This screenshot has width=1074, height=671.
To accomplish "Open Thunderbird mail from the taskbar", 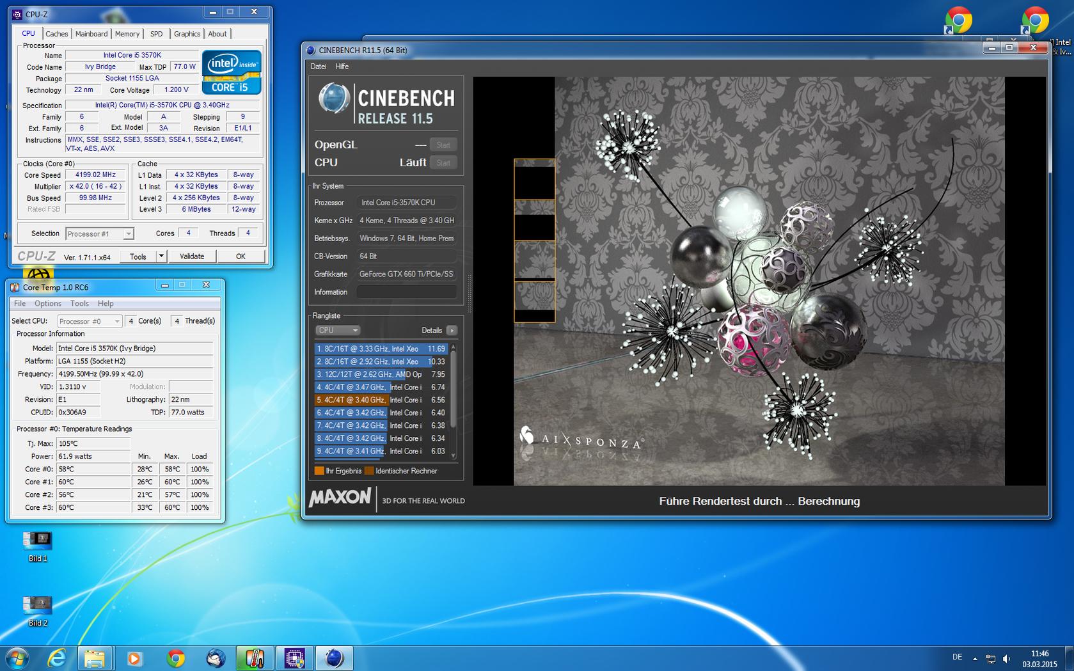I will pyautogui.click(x=216, y=658).
